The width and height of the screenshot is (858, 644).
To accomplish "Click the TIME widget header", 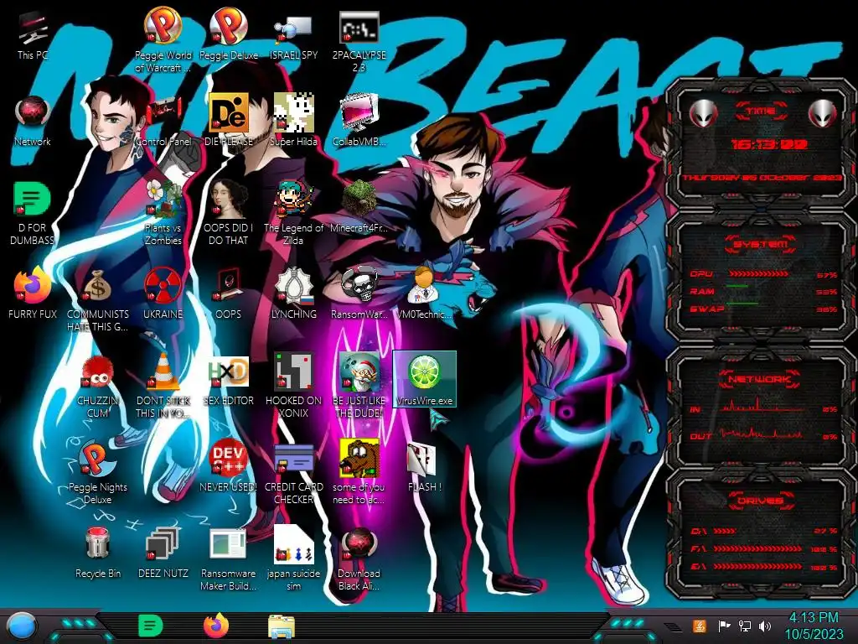I will [x=761, y=112].
